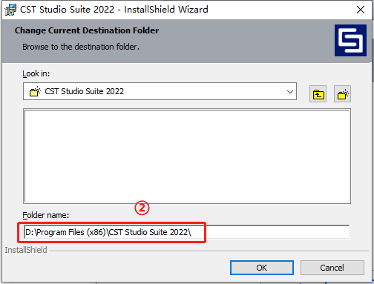
Task: Expand the Look in dropdown arrow
Action: point(290,91)
